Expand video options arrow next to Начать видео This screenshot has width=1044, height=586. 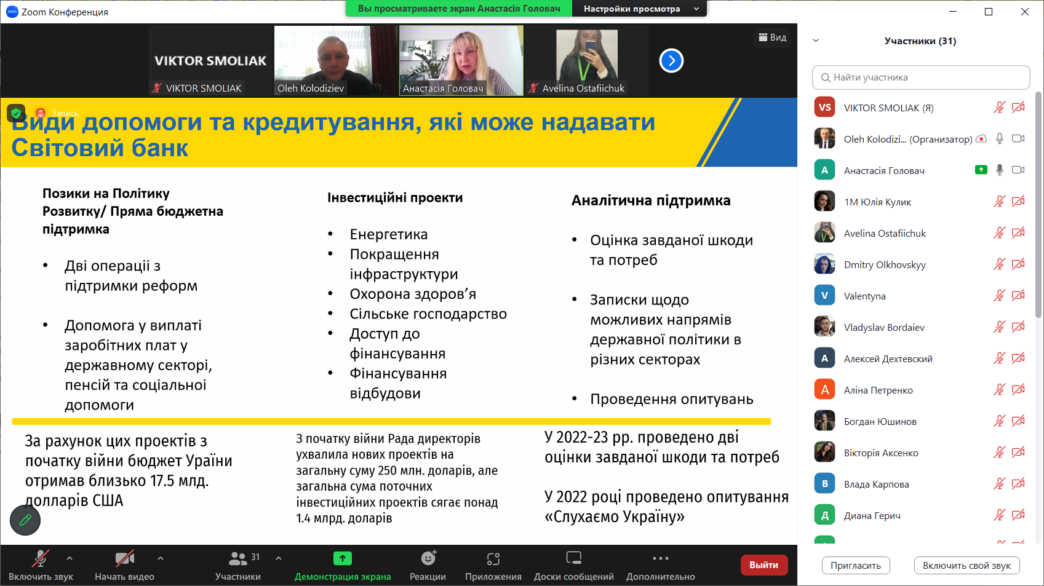(161, 558)
